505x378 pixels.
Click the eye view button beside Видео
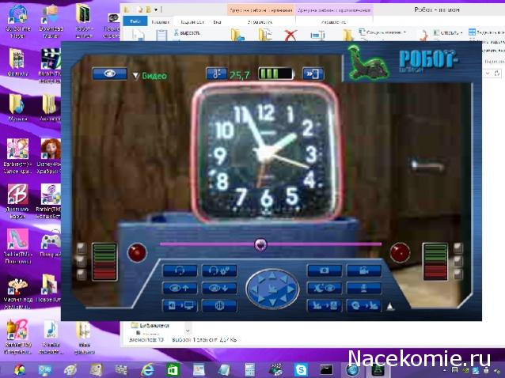(109, 74)
